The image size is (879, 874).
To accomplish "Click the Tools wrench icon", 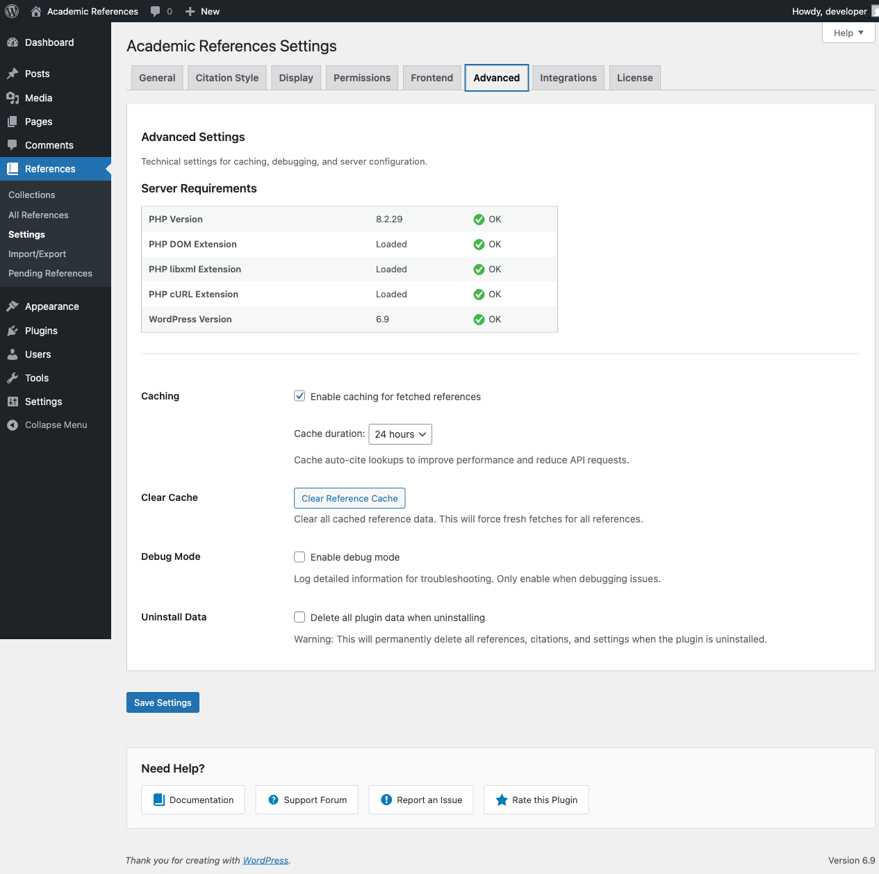I will (x=13, y=378).
